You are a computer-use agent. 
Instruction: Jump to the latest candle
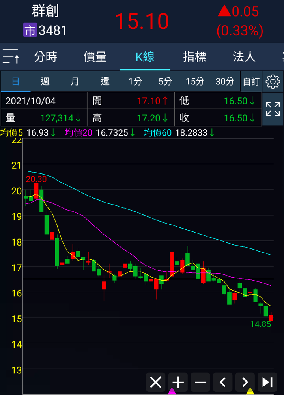[267, 382]
